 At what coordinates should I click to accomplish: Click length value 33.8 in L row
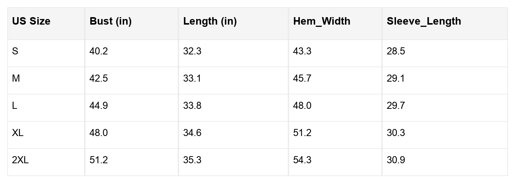(x=192, y=106)
